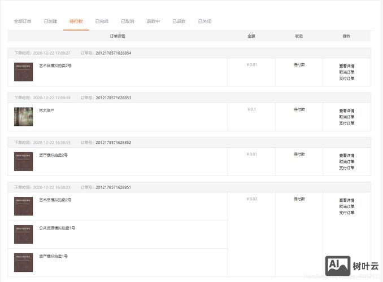Click order number 2012178571628854
Viewport: 383px width, 282px height.
(x=114, y=53)
